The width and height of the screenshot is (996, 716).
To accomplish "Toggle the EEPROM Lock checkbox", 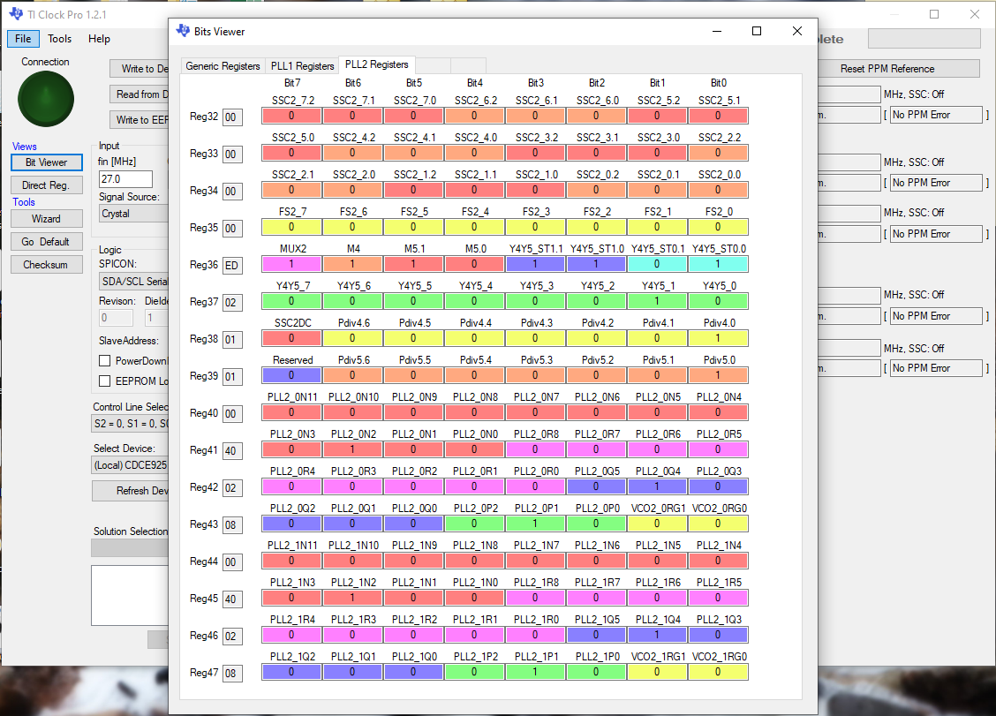I will [105, 381].
